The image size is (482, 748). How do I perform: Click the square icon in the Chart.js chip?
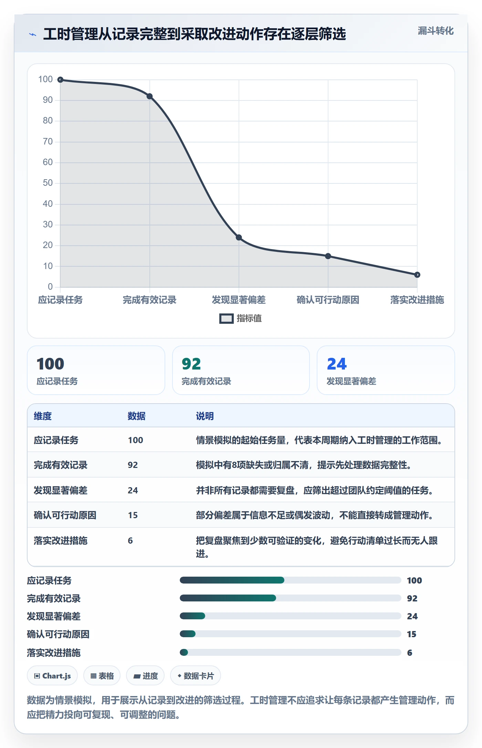point(37,676)
